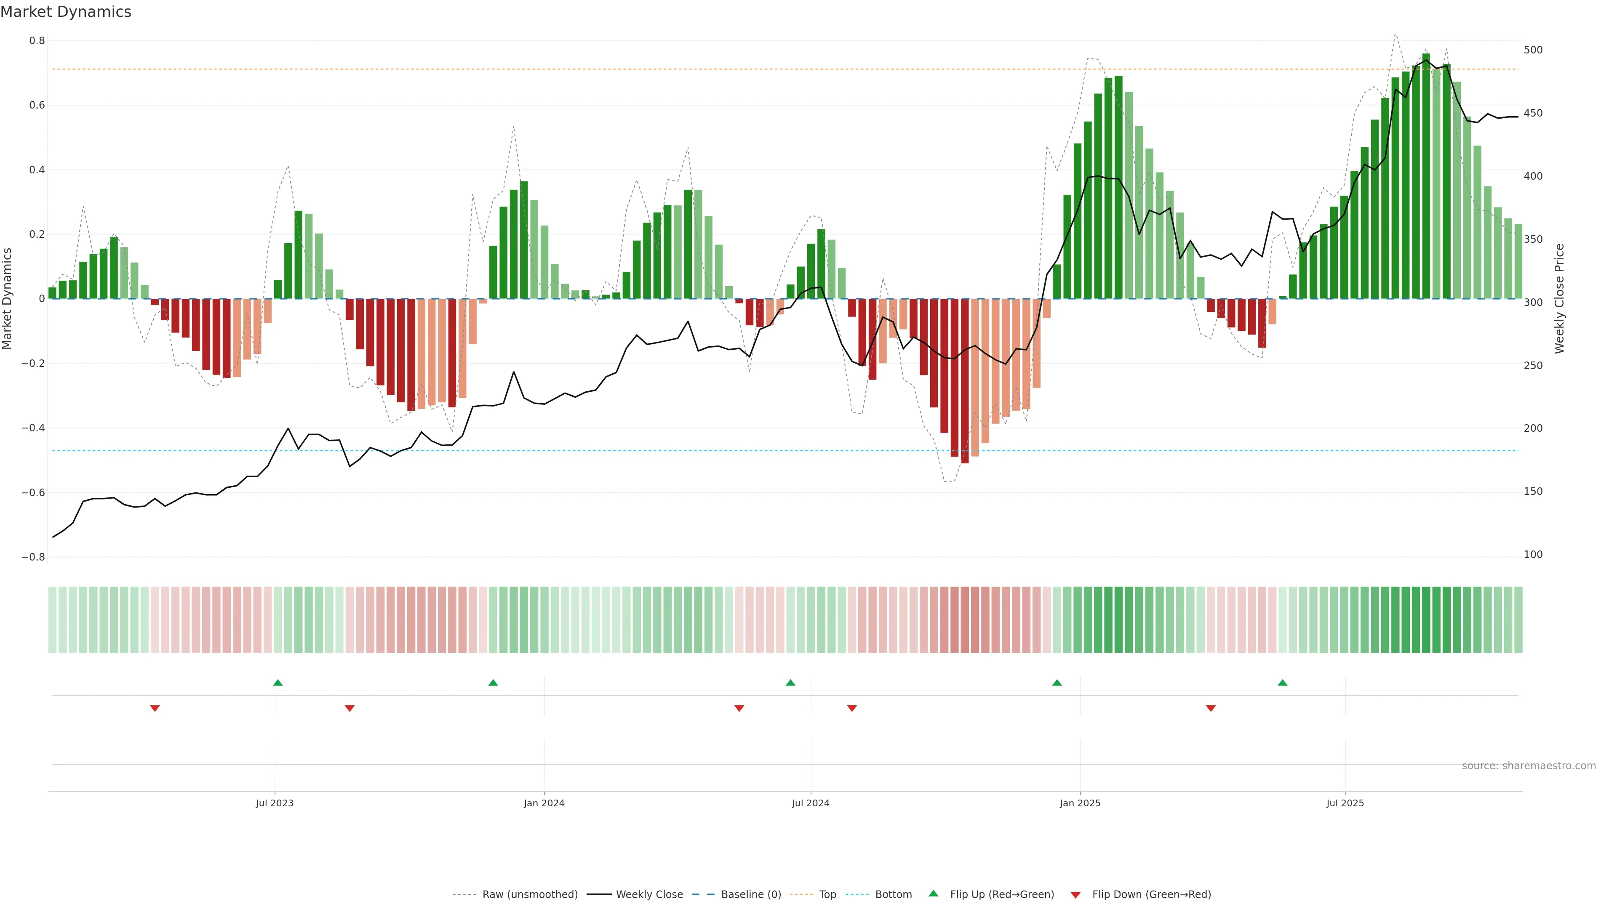Click green flip-up marker at Jul 2023
The height and width of the screenshot is (909, 1617).
point(278,683)
